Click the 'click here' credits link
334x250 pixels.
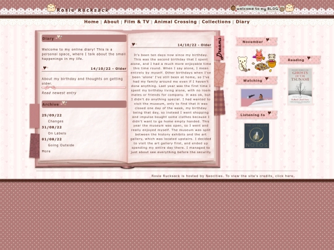pos(285,176)
